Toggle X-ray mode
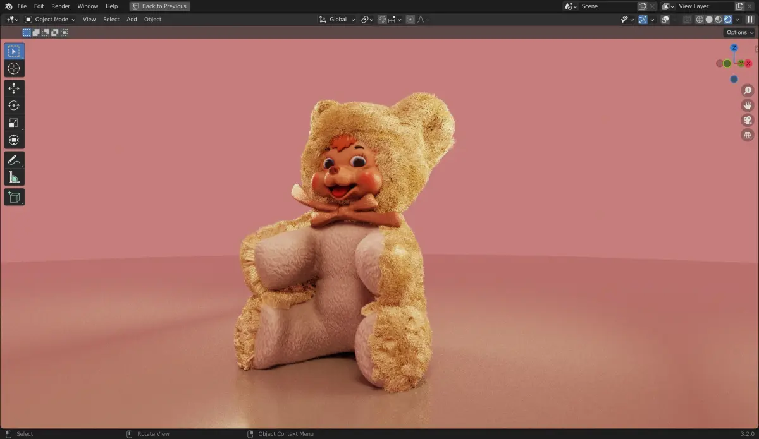 (x=688, y=20)
